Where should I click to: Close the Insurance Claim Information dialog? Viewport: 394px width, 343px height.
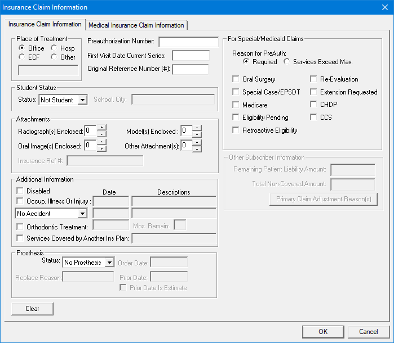pyautogui.click(x=384, y=7)
